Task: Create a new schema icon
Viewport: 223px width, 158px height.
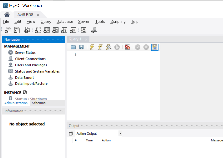Action: tap(38, 30)
